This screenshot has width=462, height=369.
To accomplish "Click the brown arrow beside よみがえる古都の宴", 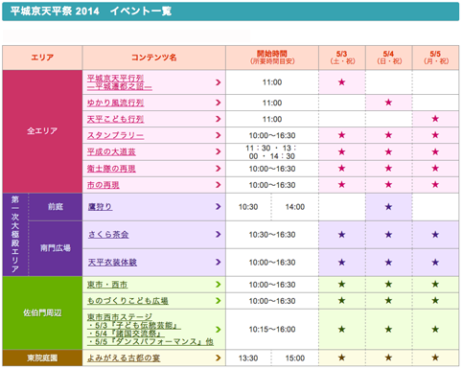I will 219,357.
